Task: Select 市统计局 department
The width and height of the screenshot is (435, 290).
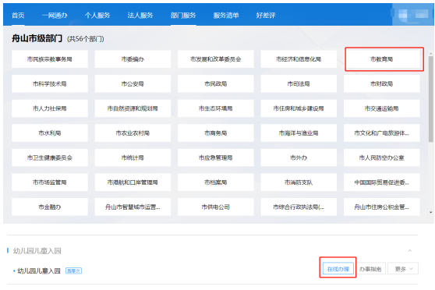Action: coord(133,158)
